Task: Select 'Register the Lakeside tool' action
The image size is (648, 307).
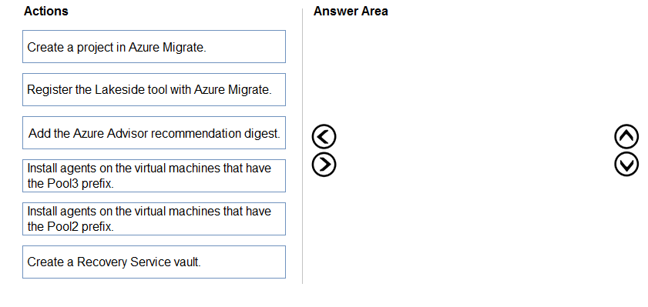Action: (154, 89)
